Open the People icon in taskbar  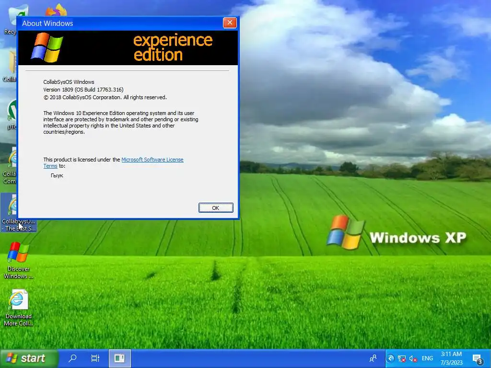point(373,358)
